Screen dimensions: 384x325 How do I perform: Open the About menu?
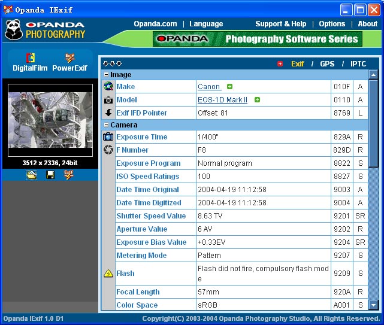pyautogui.click(x=367, y=24)
